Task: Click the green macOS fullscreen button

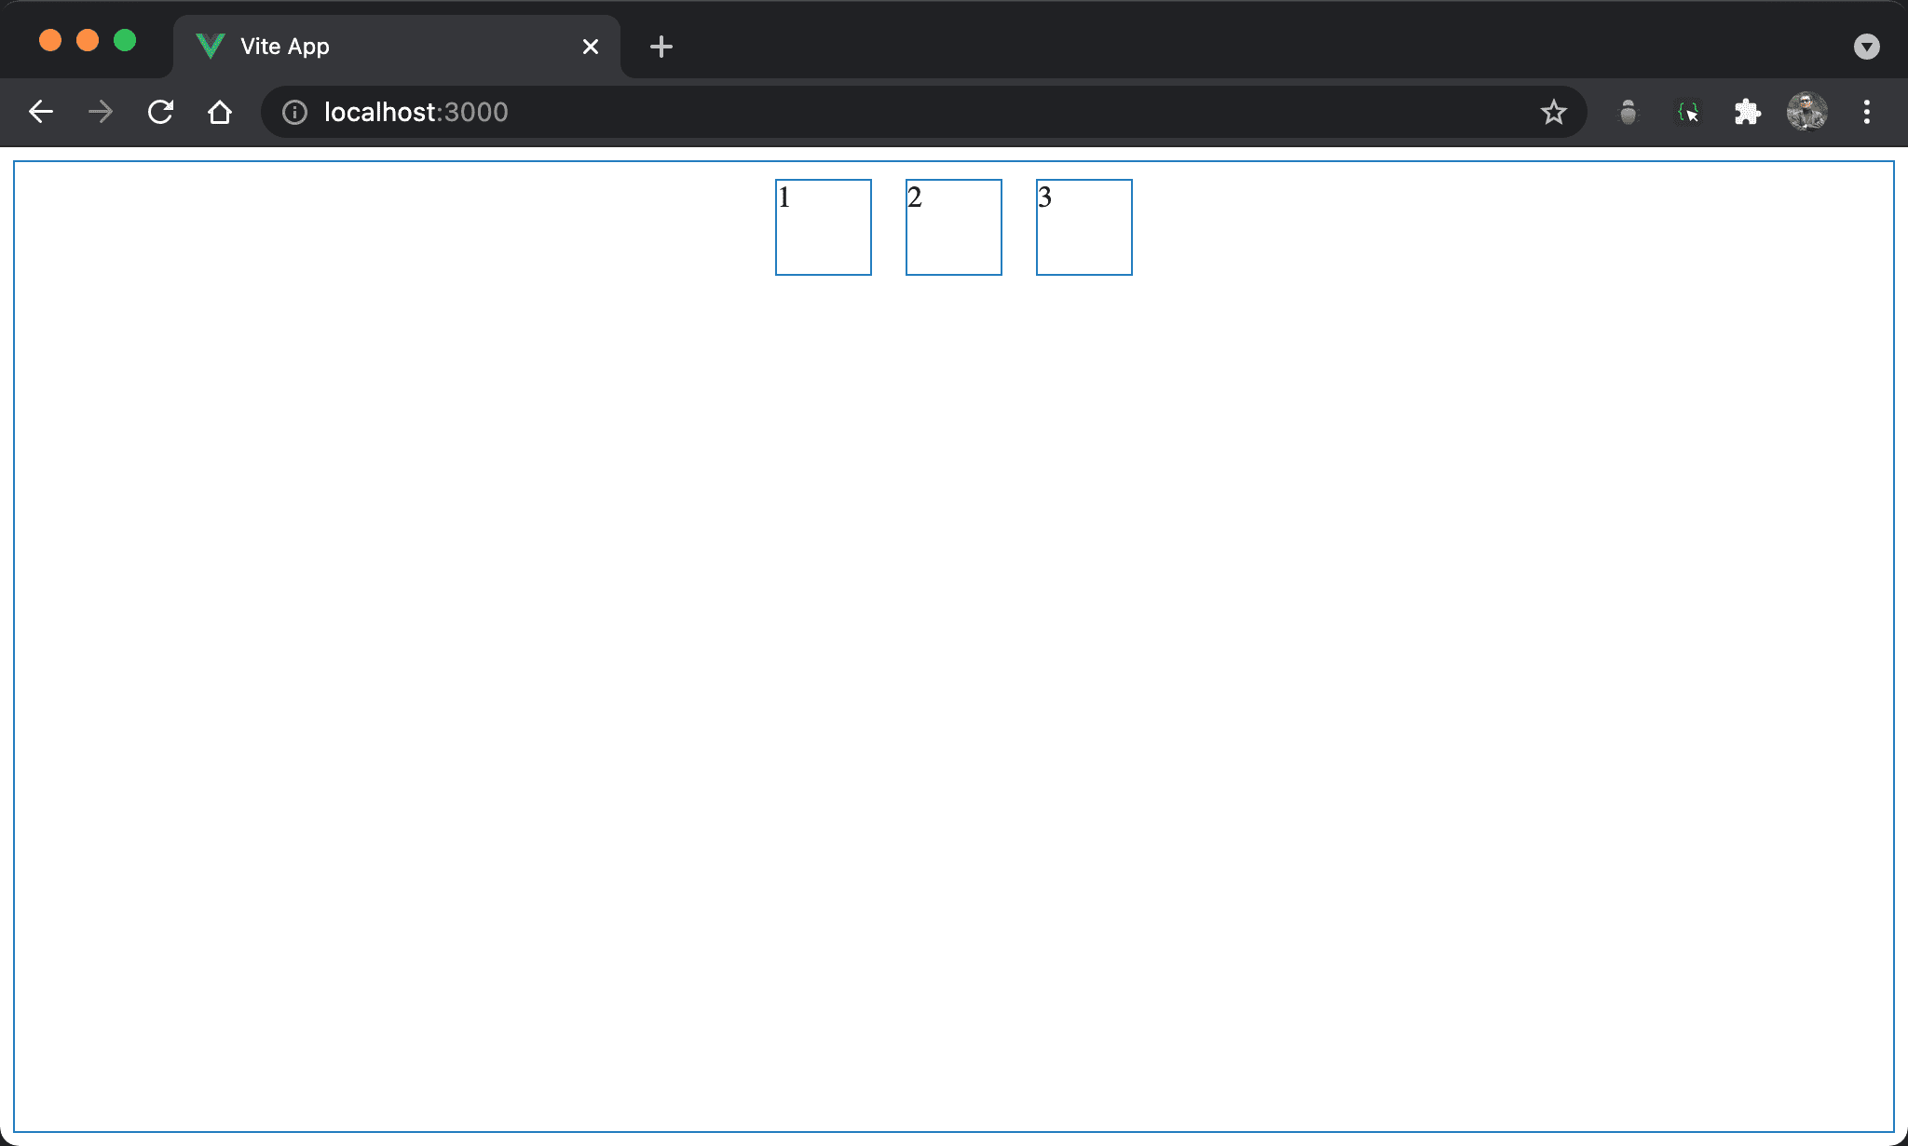Action: 125,40
